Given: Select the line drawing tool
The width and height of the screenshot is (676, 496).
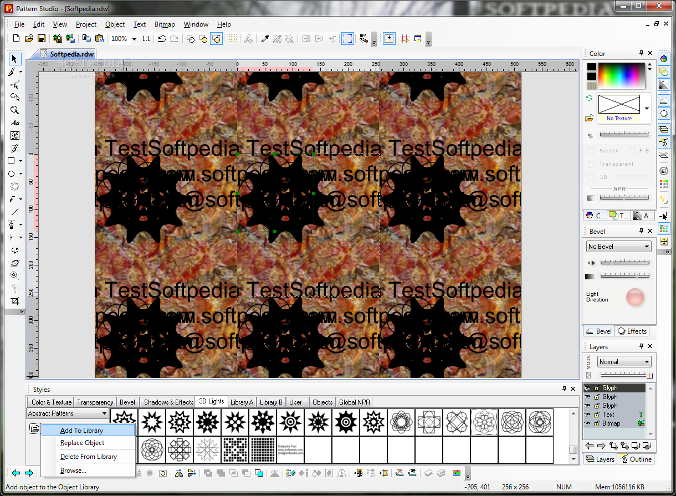Looking at the screenshot, I should (x=15, y=212).
